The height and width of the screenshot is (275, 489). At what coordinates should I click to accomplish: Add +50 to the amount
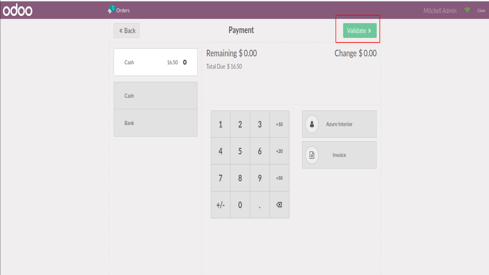click(279, 178)
